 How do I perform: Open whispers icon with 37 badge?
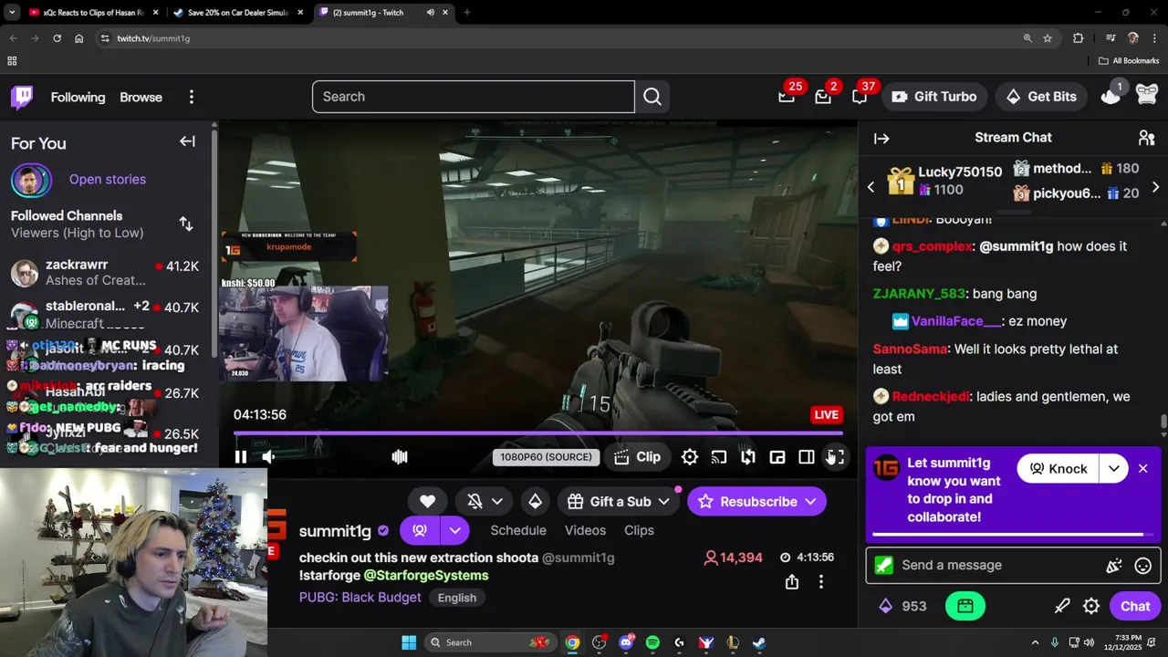(x=860, y=97)
